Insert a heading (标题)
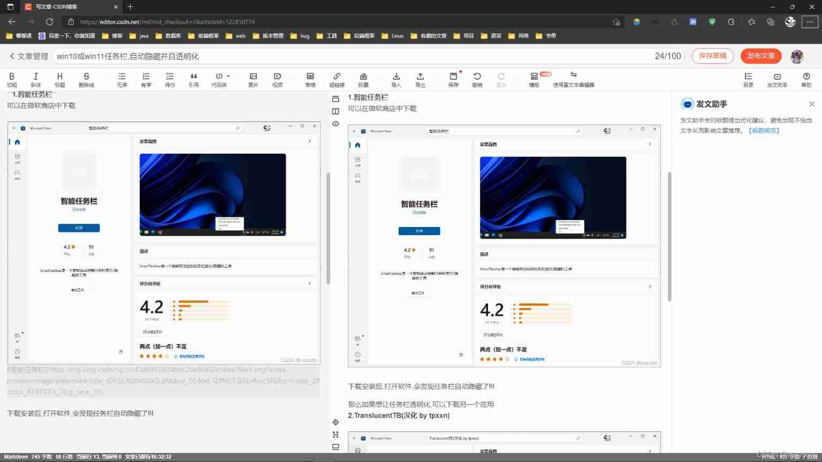The height and width of the screenshot is (462, 822). [60, 79]
